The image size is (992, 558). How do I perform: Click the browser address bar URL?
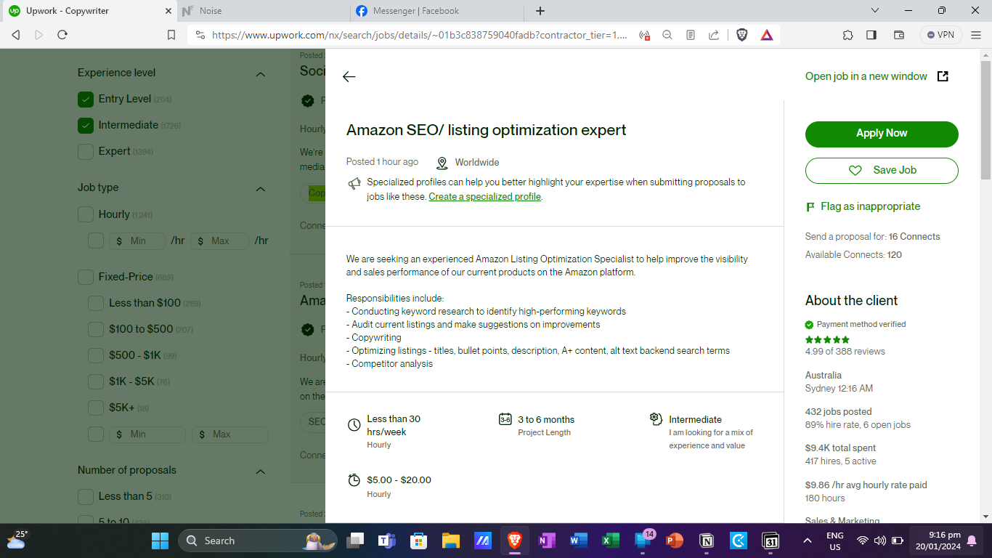pyautogui.click(x=419, y=34)
